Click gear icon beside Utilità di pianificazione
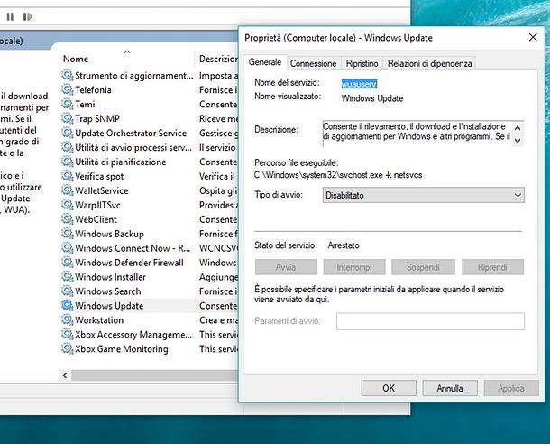 [x=67, y=162]
